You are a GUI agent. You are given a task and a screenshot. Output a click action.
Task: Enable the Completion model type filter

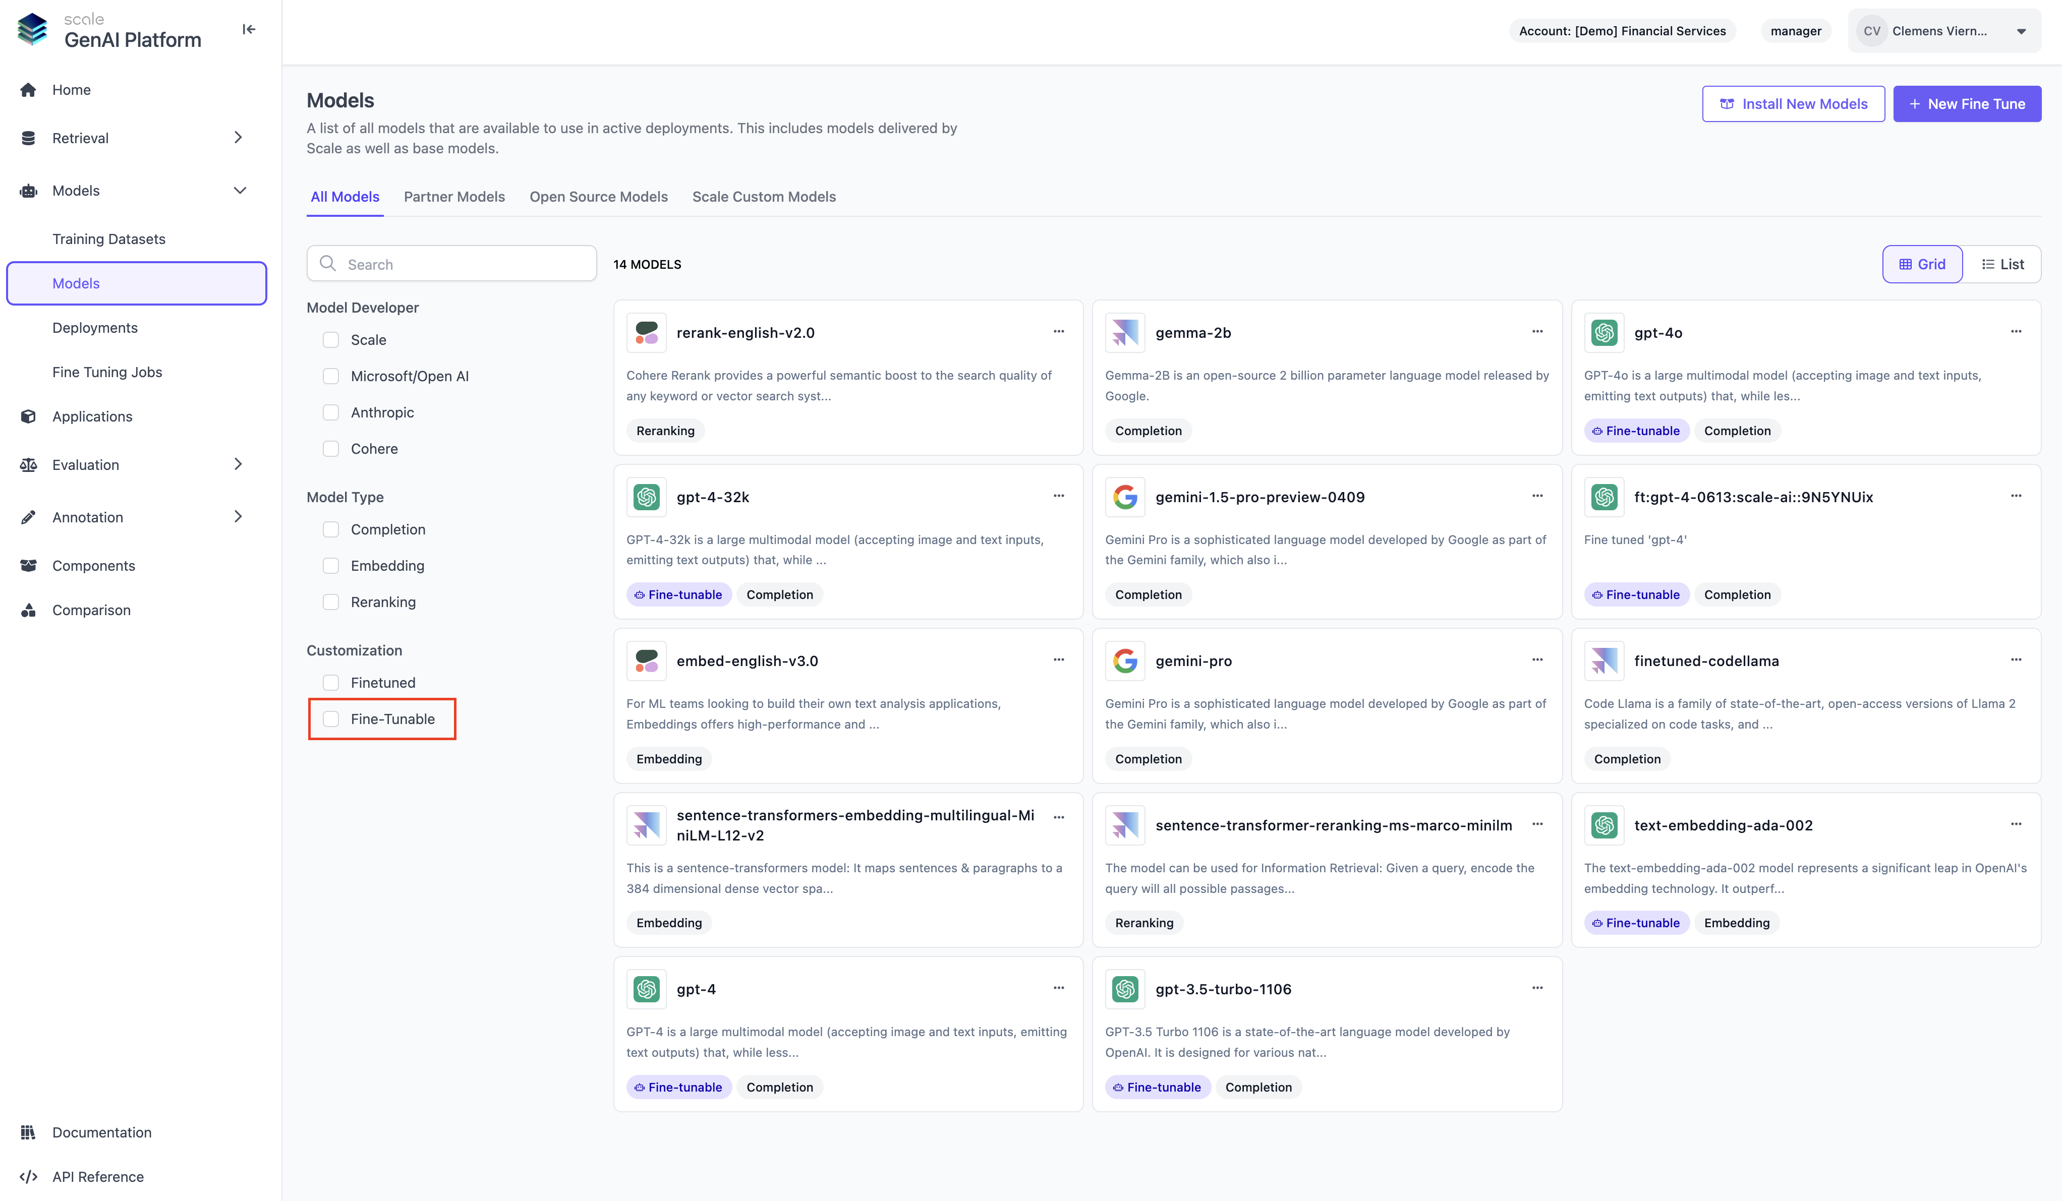[330, 529]
